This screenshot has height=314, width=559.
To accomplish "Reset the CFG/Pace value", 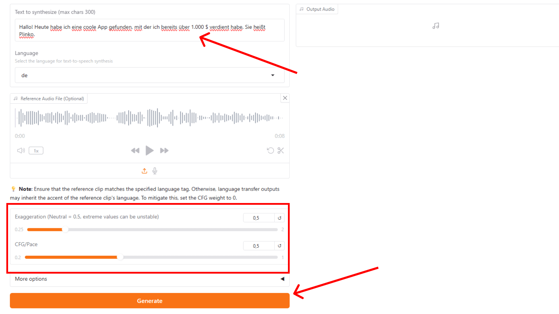I will [x=279, y=246].
